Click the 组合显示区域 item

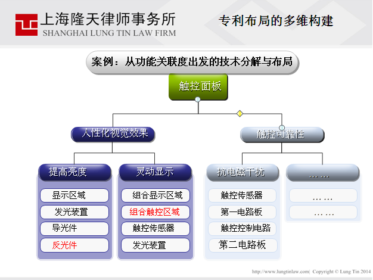coord(156,195)
